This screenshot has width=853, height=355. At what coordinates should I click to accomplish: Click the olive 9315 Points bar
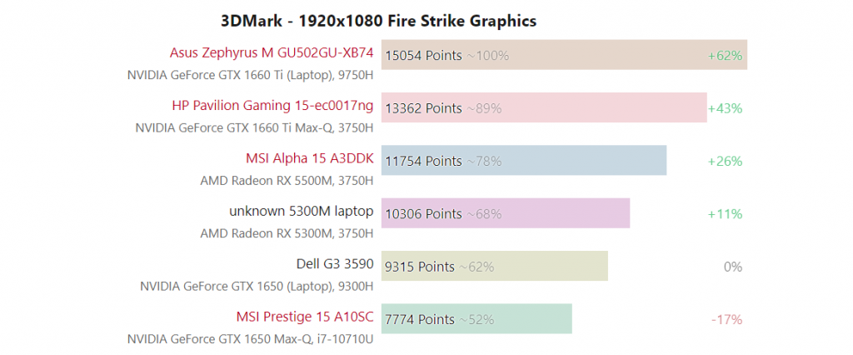495,267
